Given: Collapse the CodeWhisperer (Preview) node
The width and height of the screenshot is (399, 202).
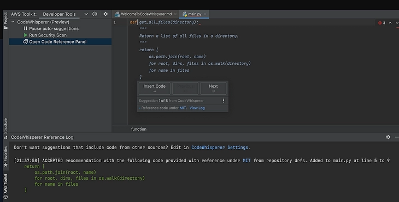Looking at the screenshot, I should 13,22.
